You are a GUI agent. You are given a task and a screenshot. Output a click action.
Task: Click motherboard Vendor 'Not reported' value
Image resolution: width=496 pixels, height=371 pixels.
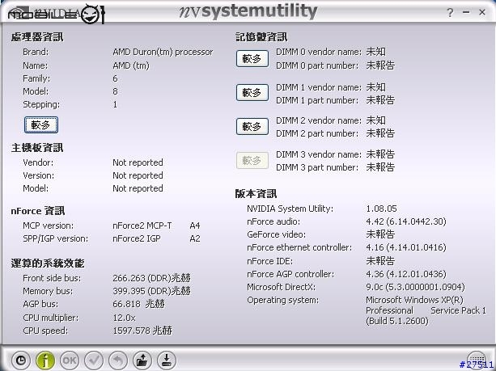coord(138,162)
